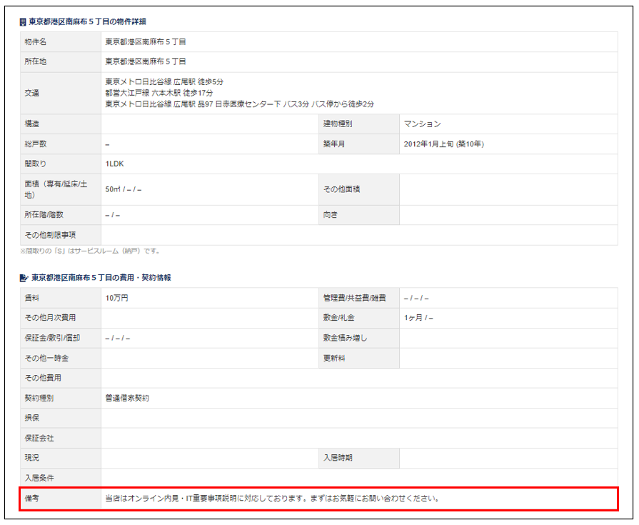The width and height of the screenshot is (639, 525).
Task: Click the building icon beside 物件詳細 heading
Action: click(24, 22)
